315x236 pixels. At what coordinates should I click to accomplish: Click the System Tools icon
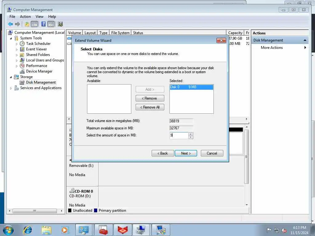(x=16, y=38)
